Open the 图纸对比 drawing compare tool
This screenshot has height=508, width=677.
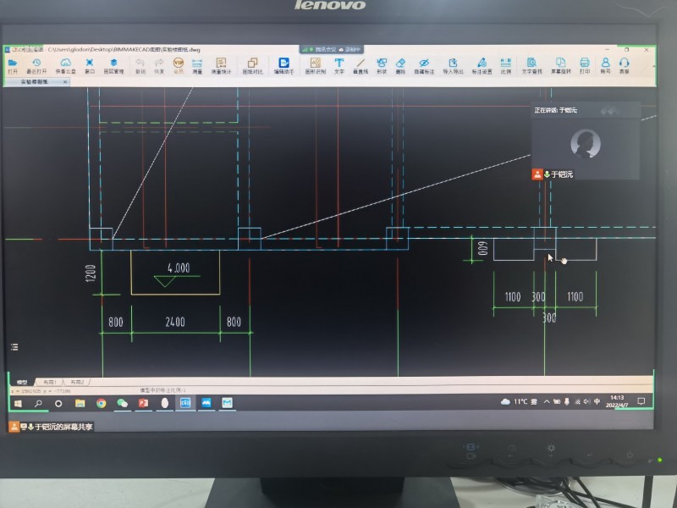pyautogui.click(x=252, y=65)
